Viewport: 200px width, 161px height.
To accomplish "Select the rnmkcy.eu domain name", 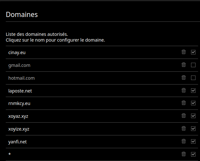I will [x=19, y=103].
